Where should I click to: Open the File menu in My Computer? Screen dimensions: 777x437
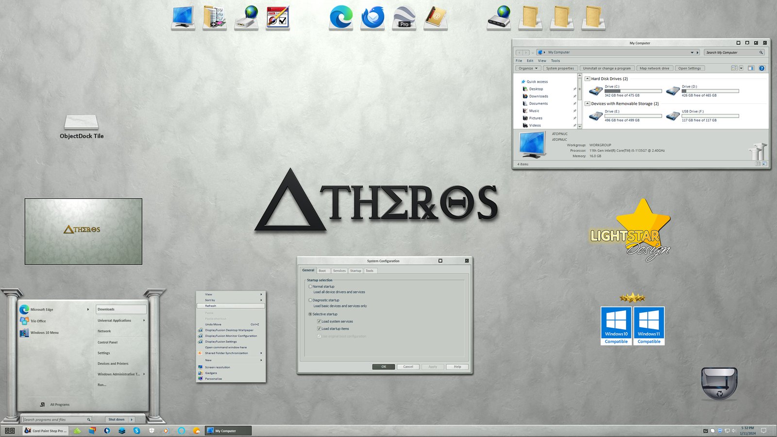pos(519,61)
